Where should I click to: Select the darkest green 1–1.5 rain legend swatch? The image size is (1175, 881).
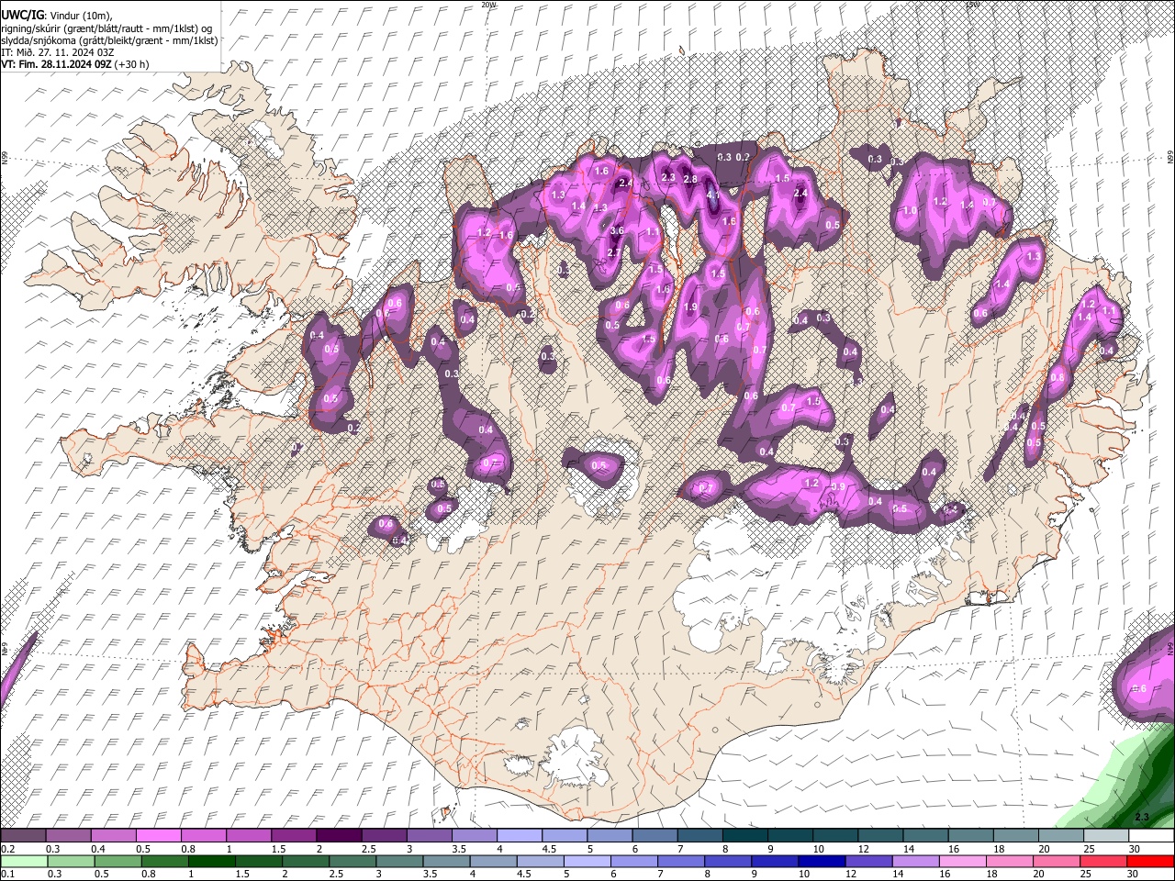(211, 862)
